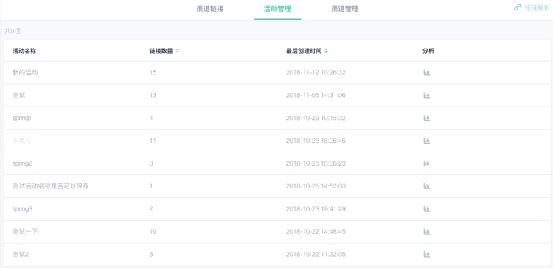
Task: Select the spring1 activity name
Action: (22, 119)
